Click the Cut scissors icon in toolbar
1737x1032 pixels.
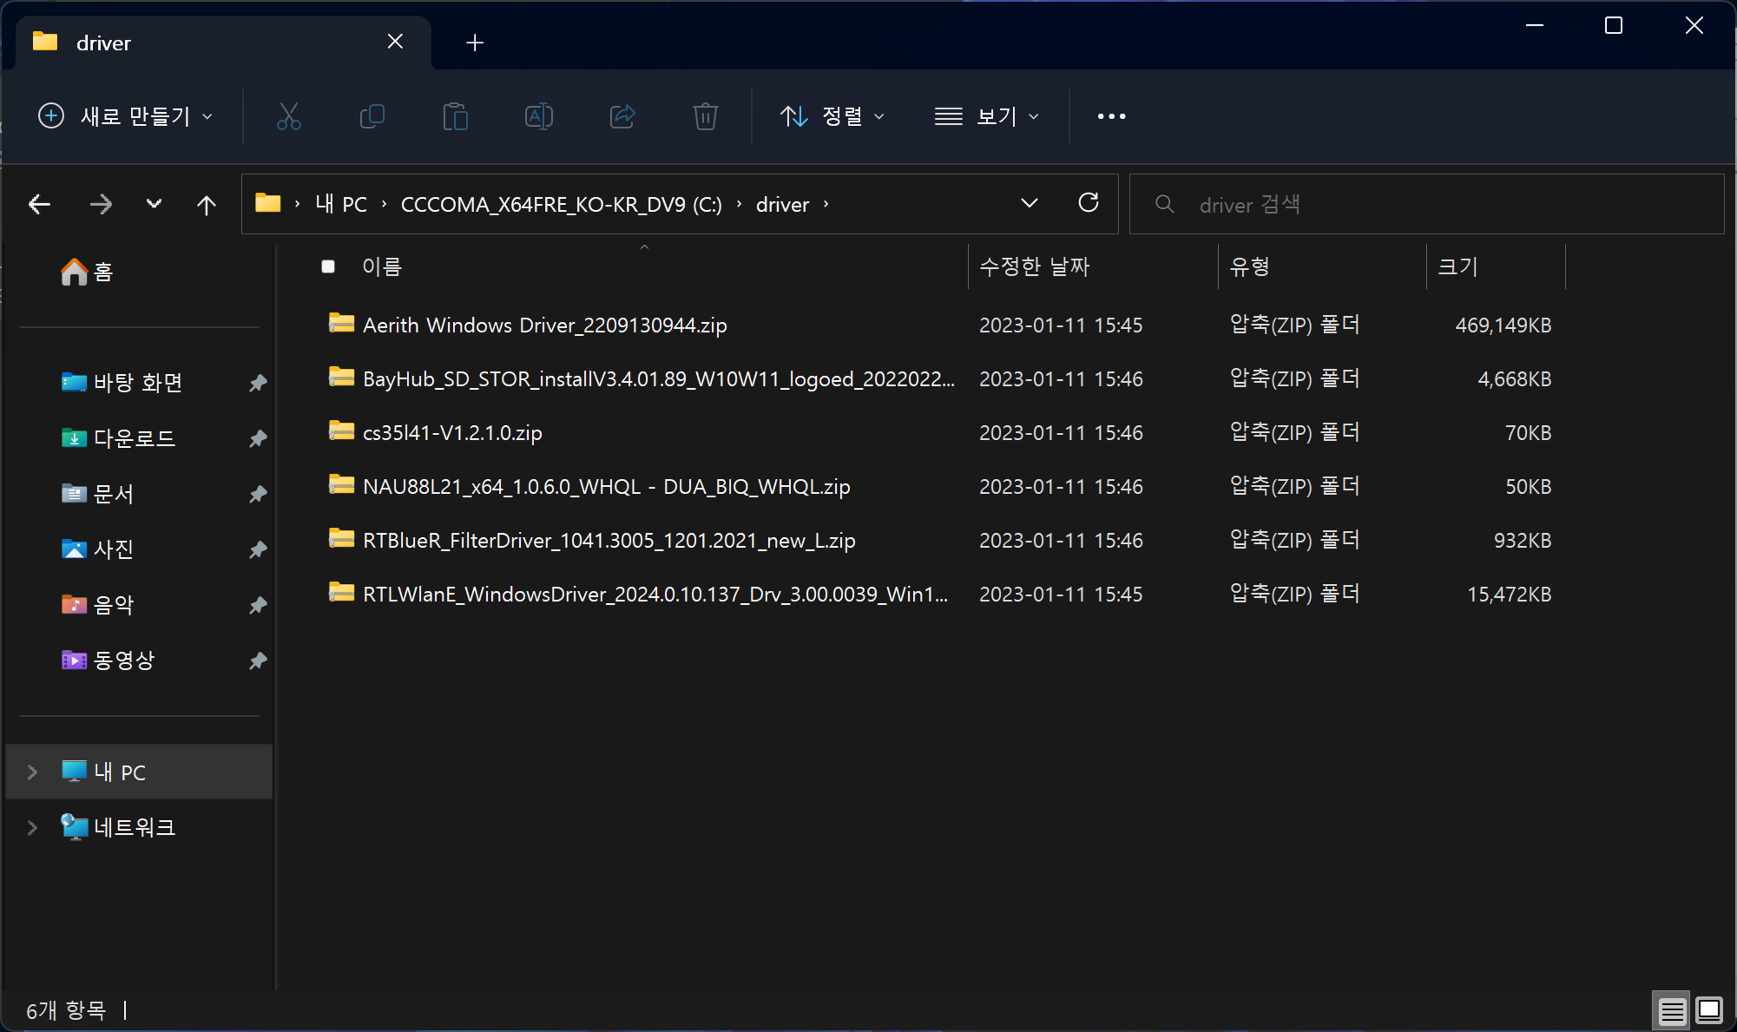289,116
